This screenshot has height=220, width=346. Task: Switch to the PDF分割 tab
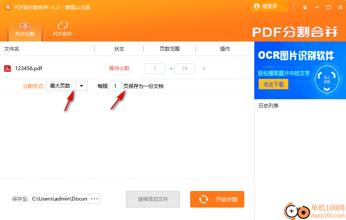point(25,29)
